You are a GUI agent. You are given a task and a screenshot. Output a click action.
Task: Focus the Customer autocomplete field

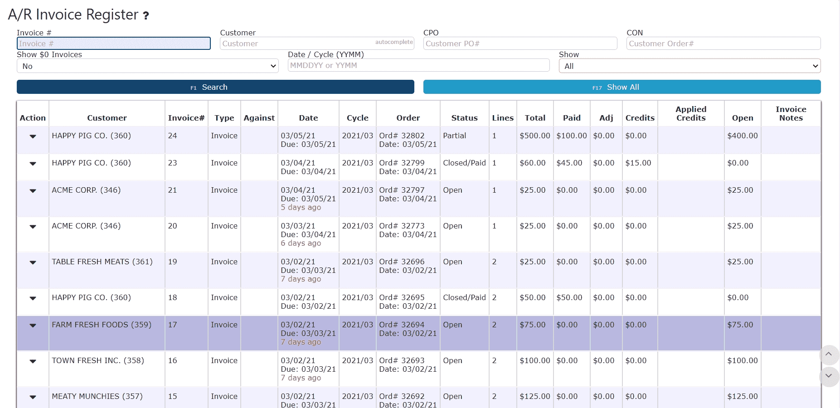pyautogui.click(x=317, y=44)
